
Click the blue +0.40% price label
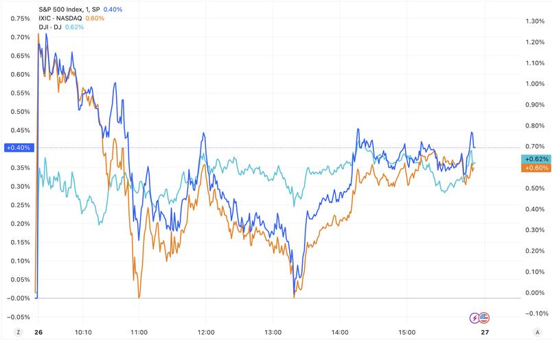19,147
